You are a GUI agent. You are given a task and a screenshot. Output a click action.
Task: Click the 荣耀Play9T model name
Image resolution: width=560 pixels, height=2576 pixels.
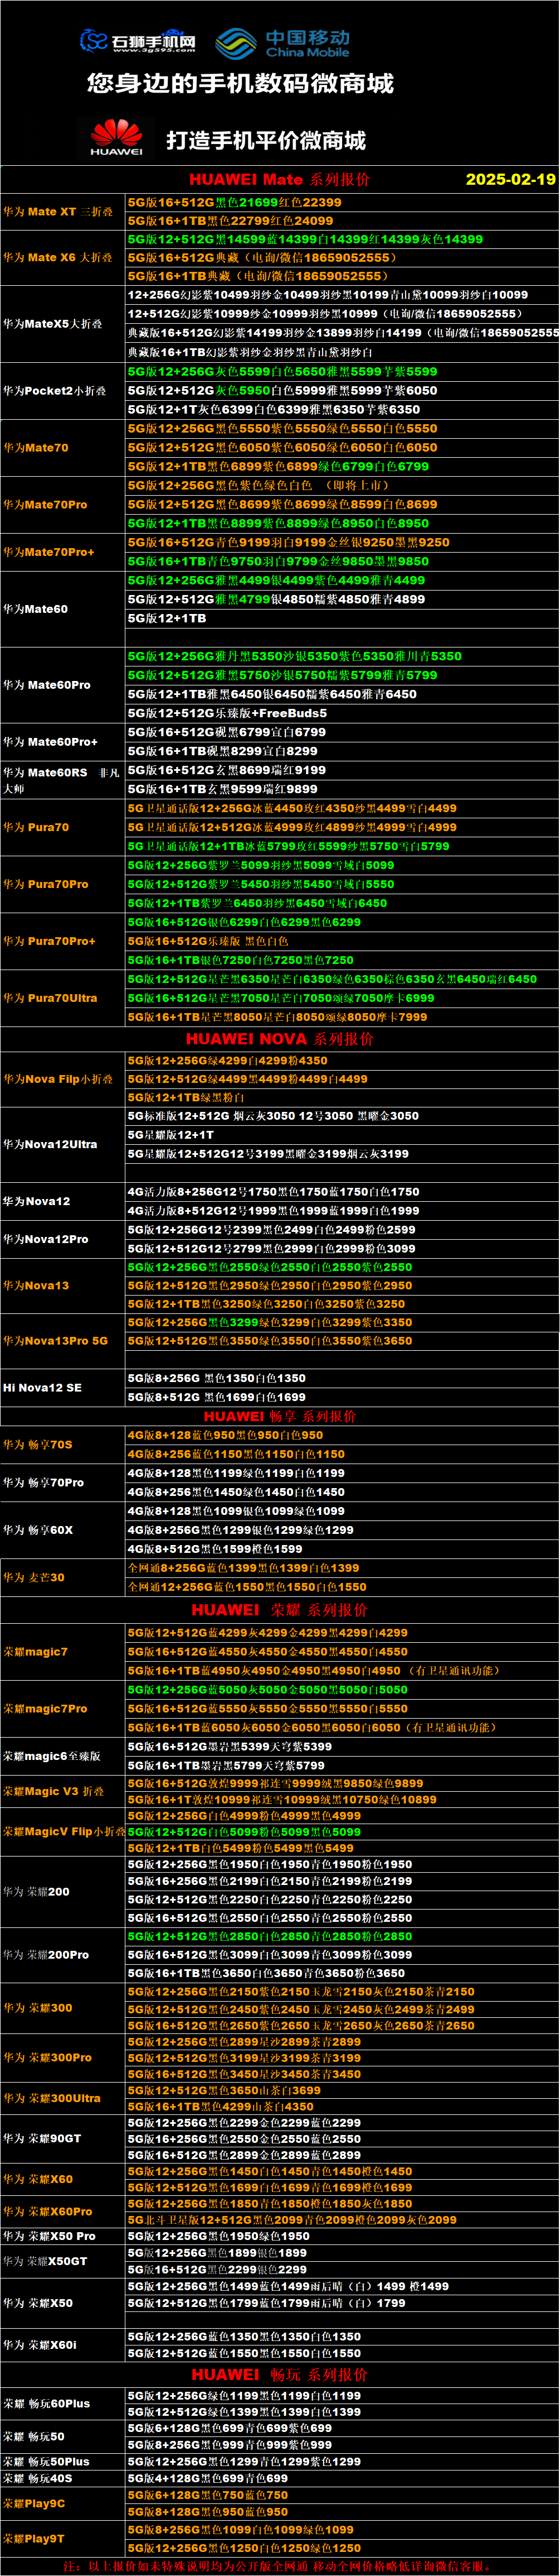tap(34, 2538)
